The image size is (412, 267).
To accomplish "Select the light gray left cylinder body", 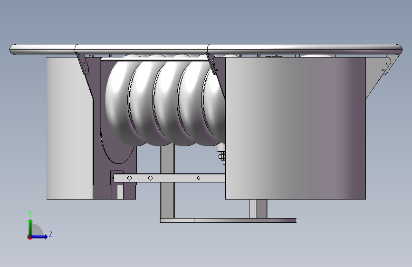I will [x=70, y=128].
